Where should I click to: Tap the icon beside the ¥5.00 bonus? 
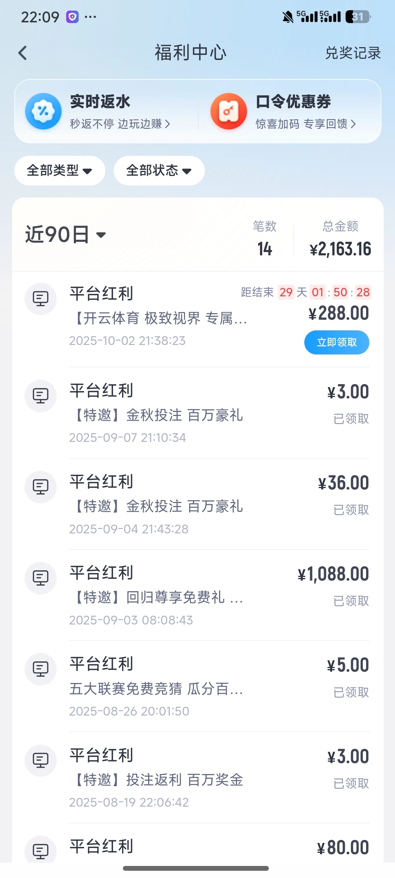point(41,669)
